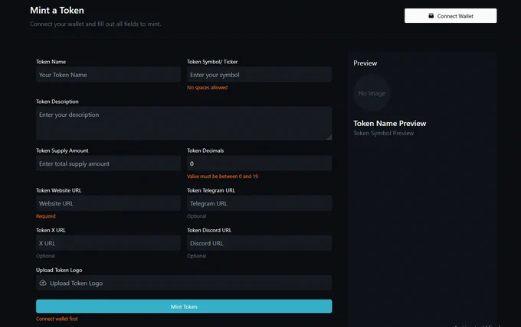This screenshot has height=327, width=521.
Task: Grab the description textarea resize handle
Action: [x=329, y=138]
